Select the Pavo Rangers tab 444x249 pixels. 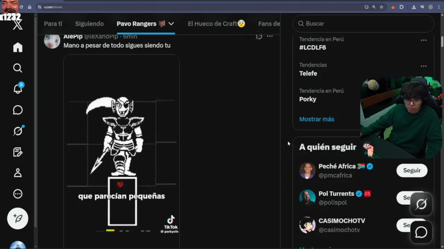(141, 24)
